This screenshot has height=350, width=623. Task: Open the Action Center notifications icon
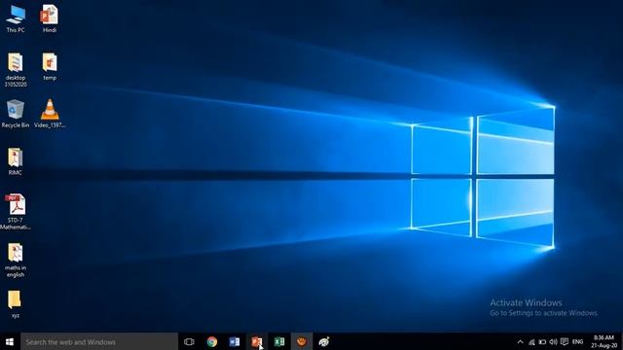(565, 341)
